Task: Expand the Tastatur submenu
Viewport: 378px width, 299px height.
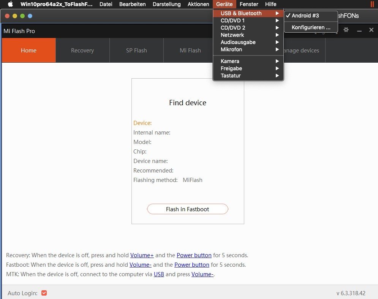Action: point(248,76)
